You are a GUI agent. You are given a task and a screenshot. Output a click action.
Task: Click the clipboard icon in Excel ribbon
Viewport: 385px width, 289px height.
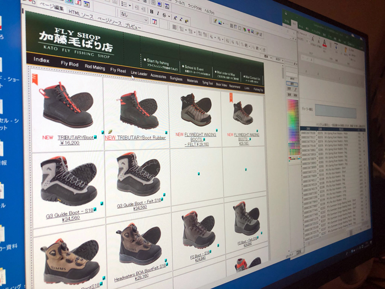pos(346,50)
